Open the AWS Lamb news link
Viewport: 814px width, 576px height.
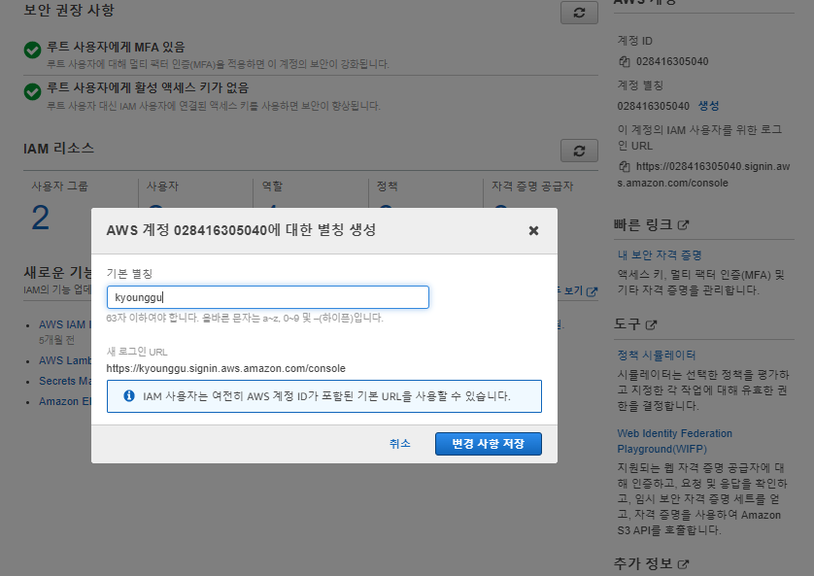65,360
